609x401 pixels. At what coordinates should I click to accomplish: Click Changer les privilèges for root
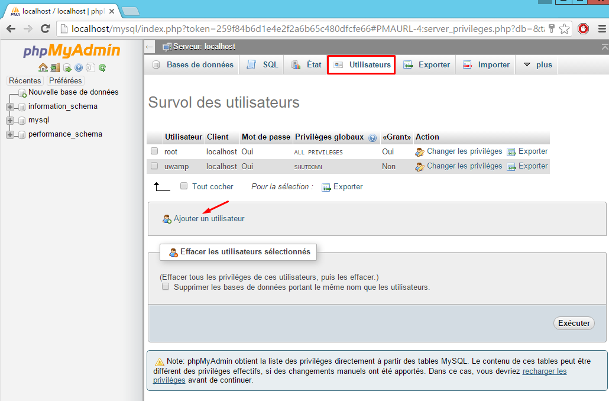pos(465,151)
